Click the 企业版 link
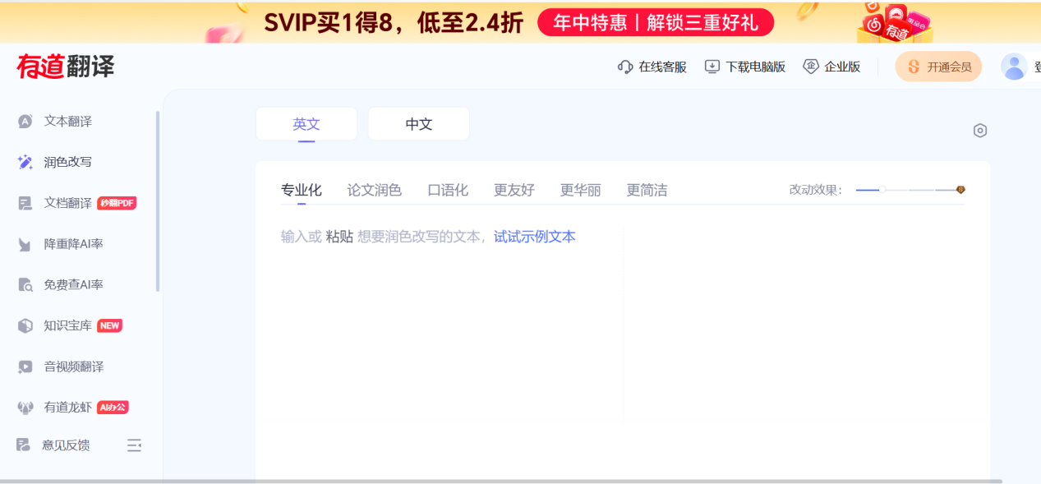This screenshot has width=1041, height=484. pyautogui.click(x=842, y=67)
